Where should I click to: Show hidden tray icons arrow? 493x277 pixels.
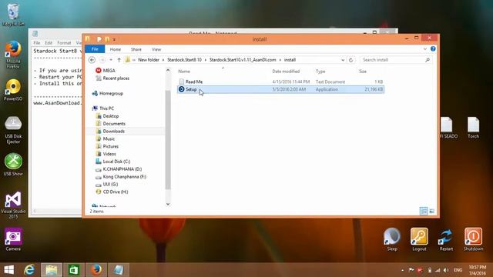tap(402, 270)
